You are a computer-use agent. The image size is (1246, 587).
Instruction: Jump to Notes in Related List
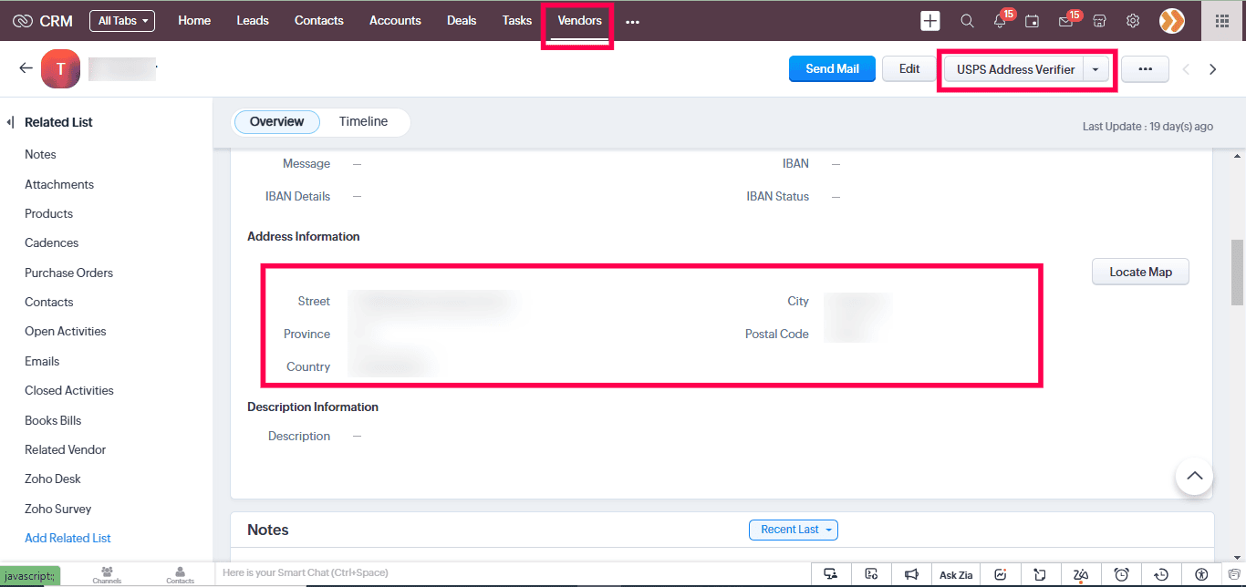click(x=40, y=154)
